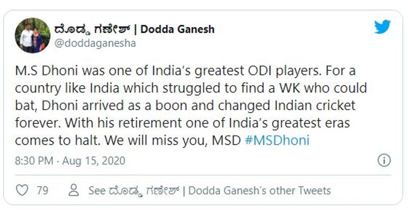Viewport: 408px width, 210px height.
Task: Click the 'M.S Dhoni' opening words
Action: pos(46,71)
